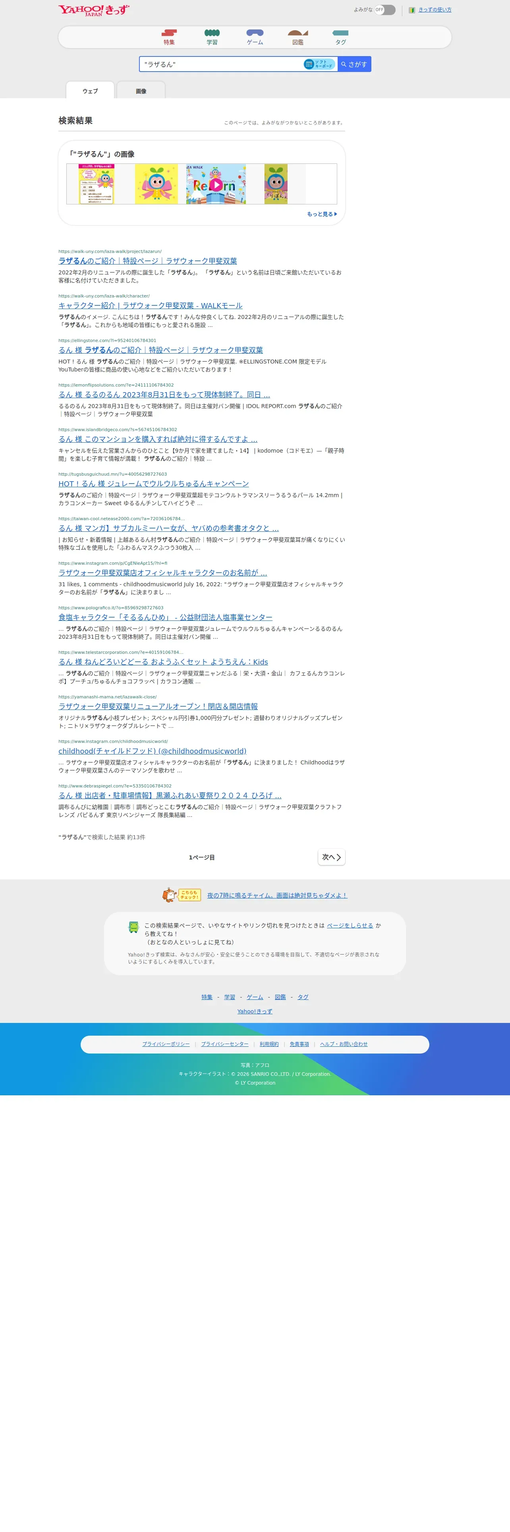
Task: Open footer タグ link
Action: click(303, 997)
